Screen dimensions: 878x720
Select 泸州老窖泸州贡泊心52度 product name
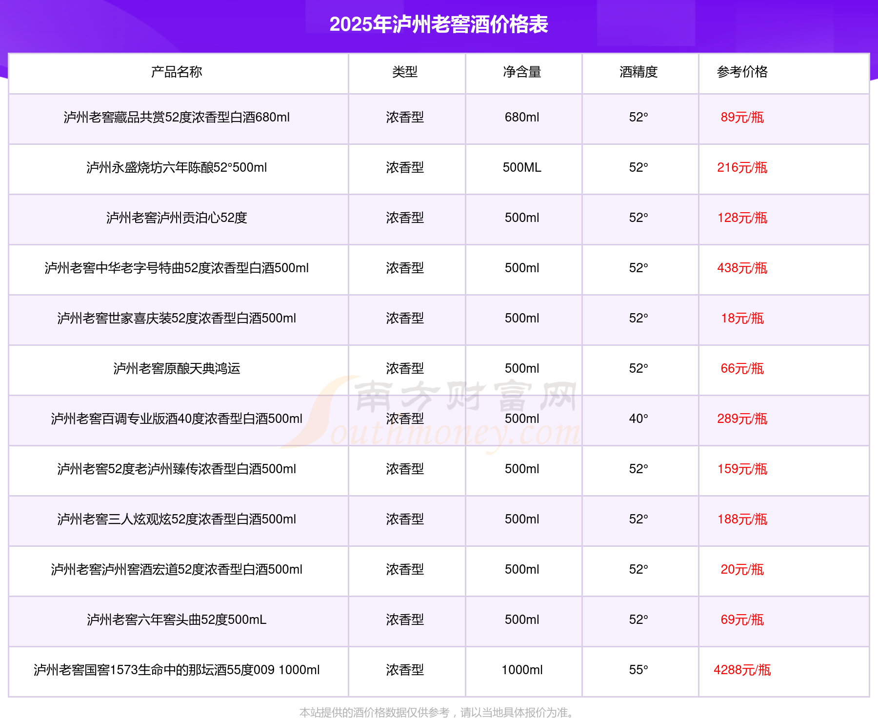pyautogui.click(x=177, y=218)
